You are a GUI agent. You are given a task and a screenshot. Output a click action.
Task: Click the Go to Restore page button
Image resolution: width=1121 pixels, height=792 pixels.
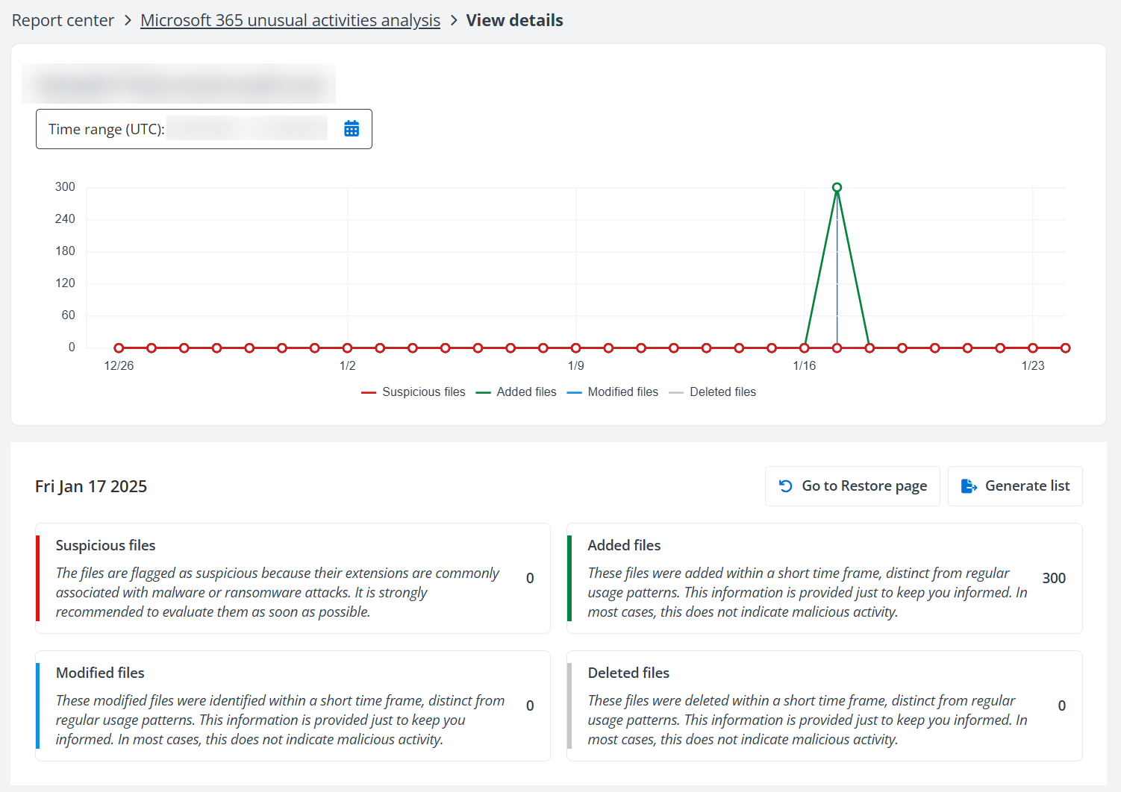(852, 486)
